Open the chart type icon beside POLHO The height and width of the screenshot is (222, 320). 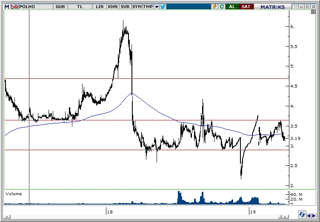(14, 7)
